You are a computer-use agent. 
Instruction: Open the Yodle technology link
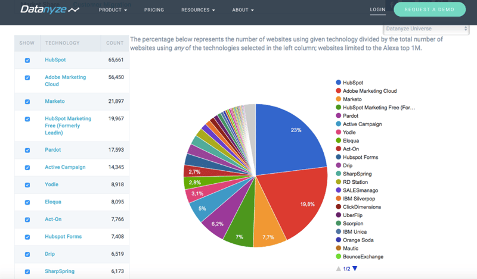(51, 184)
